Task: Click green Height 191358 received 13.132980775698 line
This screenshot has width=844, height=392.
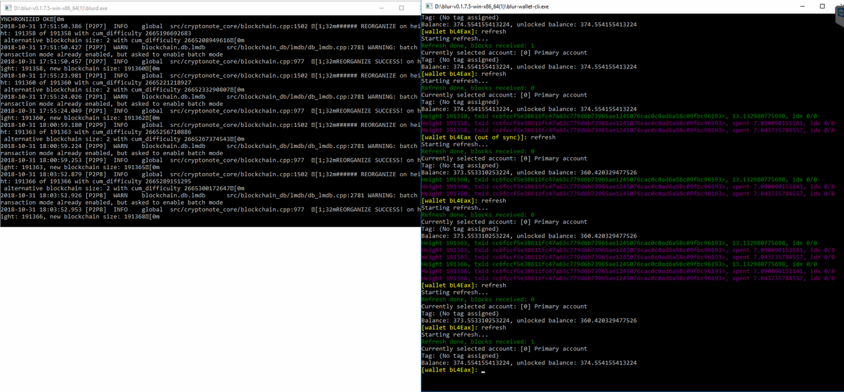Action: tap(619, 116)
